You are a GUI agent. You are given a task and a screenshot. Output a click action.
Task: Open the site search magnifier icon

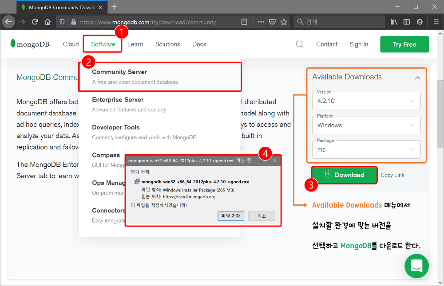[x=300, y=44]
